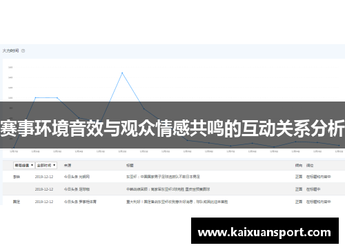Click the 正面 sentiment in the 罗掌柜体育 row

click(x=299, y=202)
